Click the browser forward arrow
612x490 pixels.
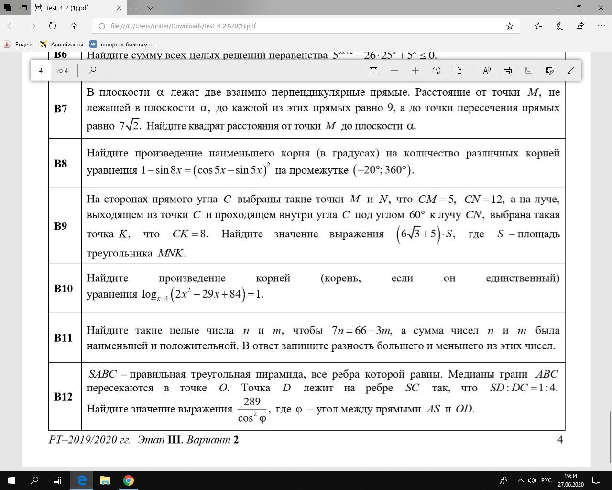(x=32, y=26)
